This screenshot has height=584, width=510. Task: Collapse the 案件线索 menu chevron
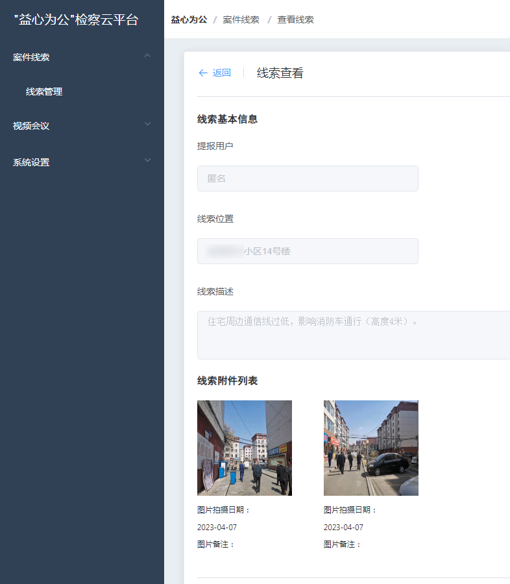coord(147,56)
